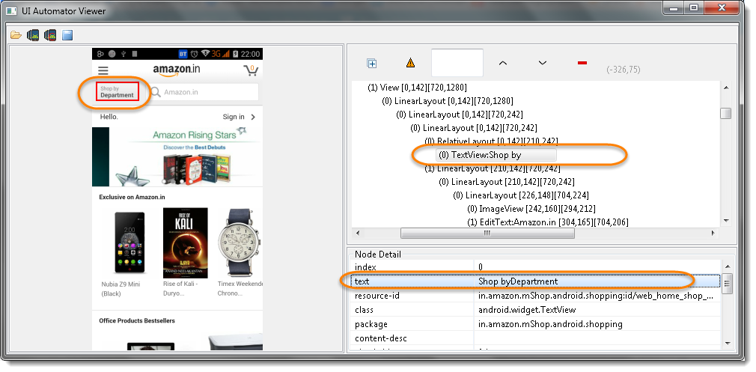Click the down arrow for next search result
This screenshot has height=372, width=756.
(543, 64)
